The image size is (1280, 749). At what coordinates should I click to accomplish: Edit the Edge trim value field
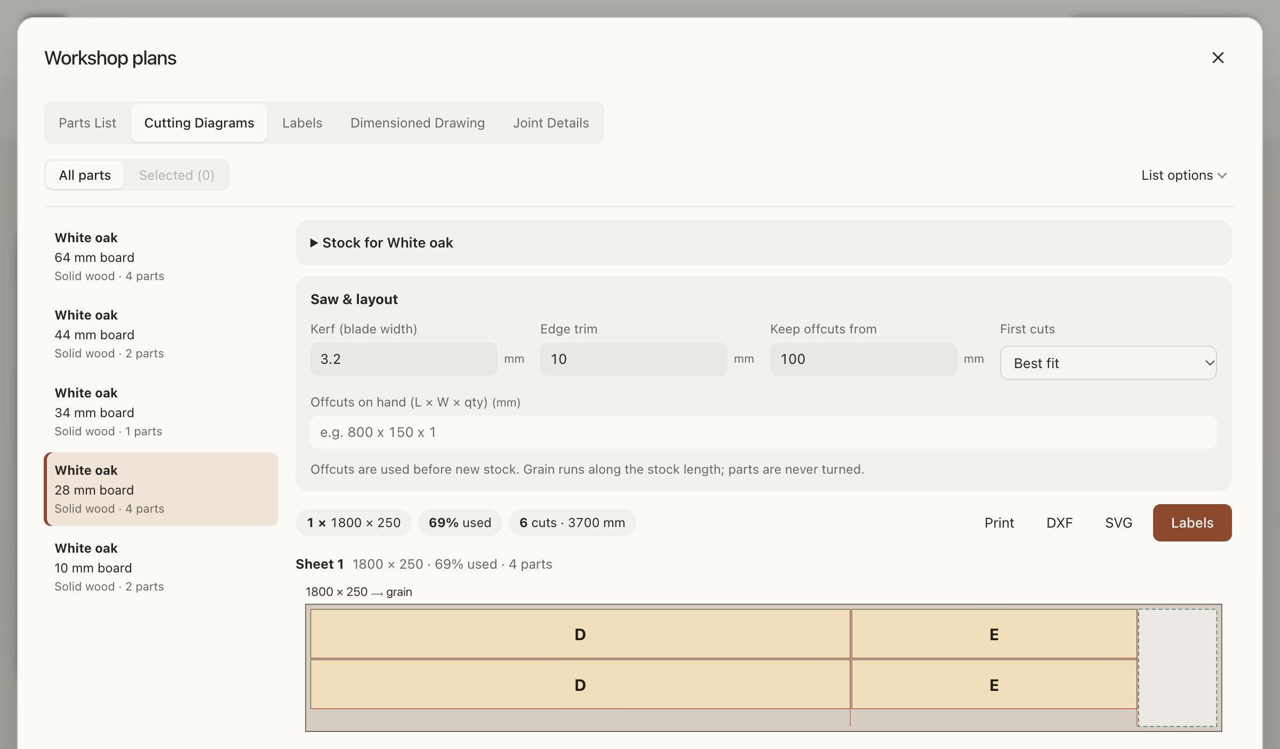pyautogui.click(x=634, y=359)
